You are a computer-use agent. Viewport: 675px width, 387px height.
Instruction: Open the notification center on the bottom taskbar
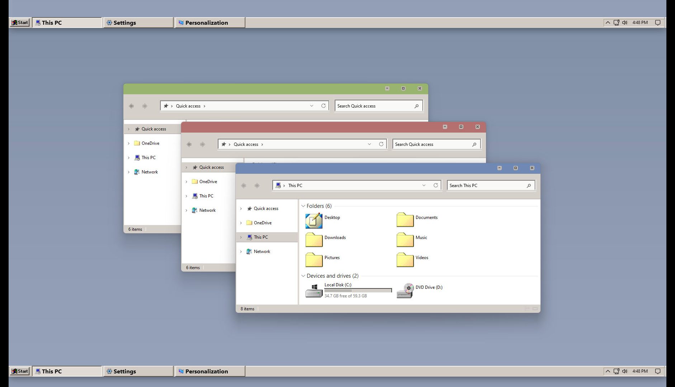pyautogui.click(x=657, y=371)
